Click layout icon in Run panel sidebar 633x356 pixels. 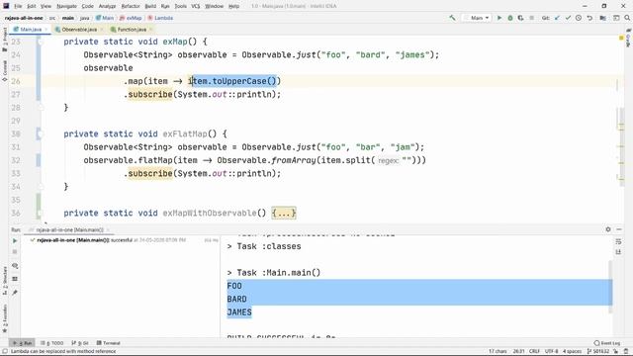[15, 279]
